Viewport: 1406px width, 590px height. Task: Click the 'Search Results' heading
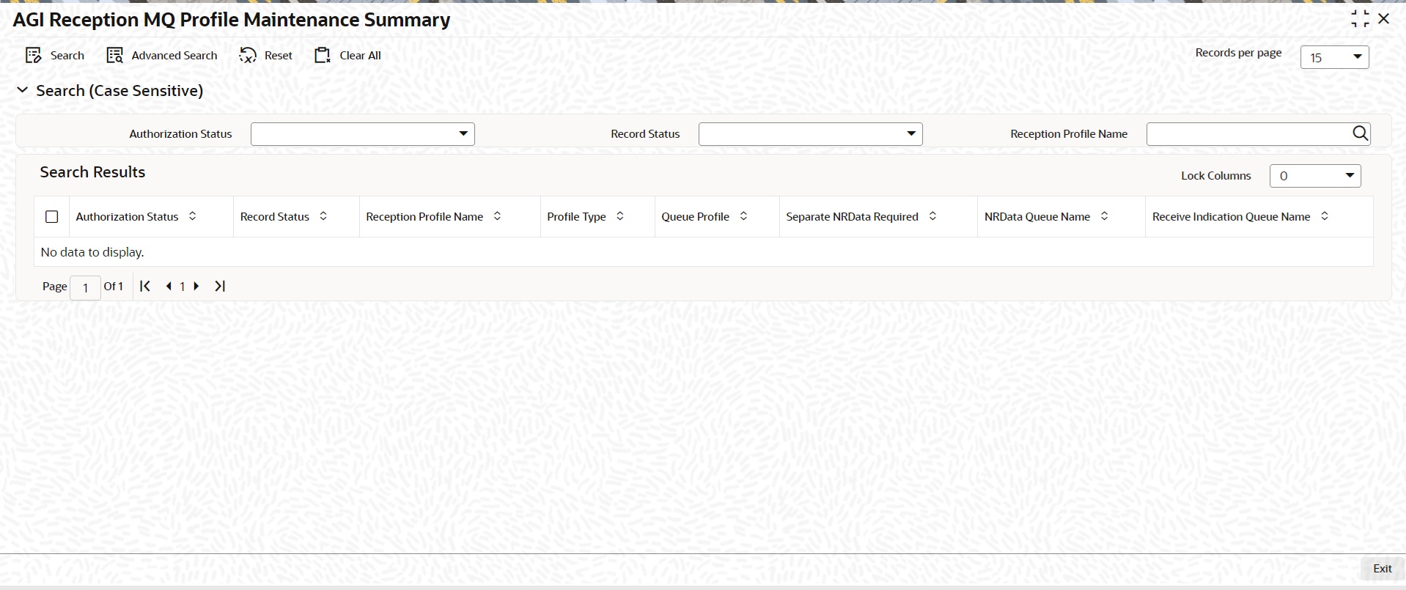(92, 172)
